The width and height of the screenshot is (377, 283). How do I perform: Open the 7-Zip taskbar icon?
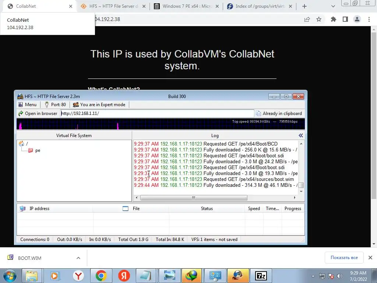(261, 276)
